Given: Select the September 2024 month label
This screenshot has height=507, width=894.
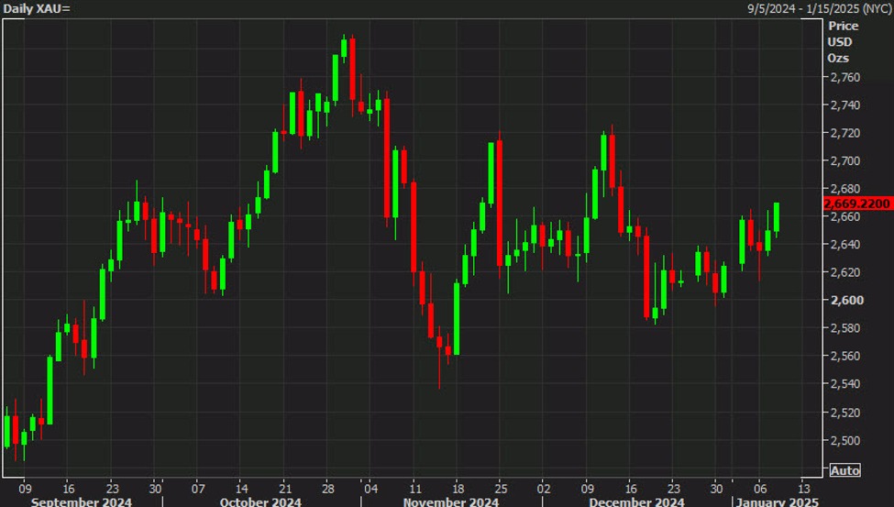Looking at the screenshot, I should [82, 501].
